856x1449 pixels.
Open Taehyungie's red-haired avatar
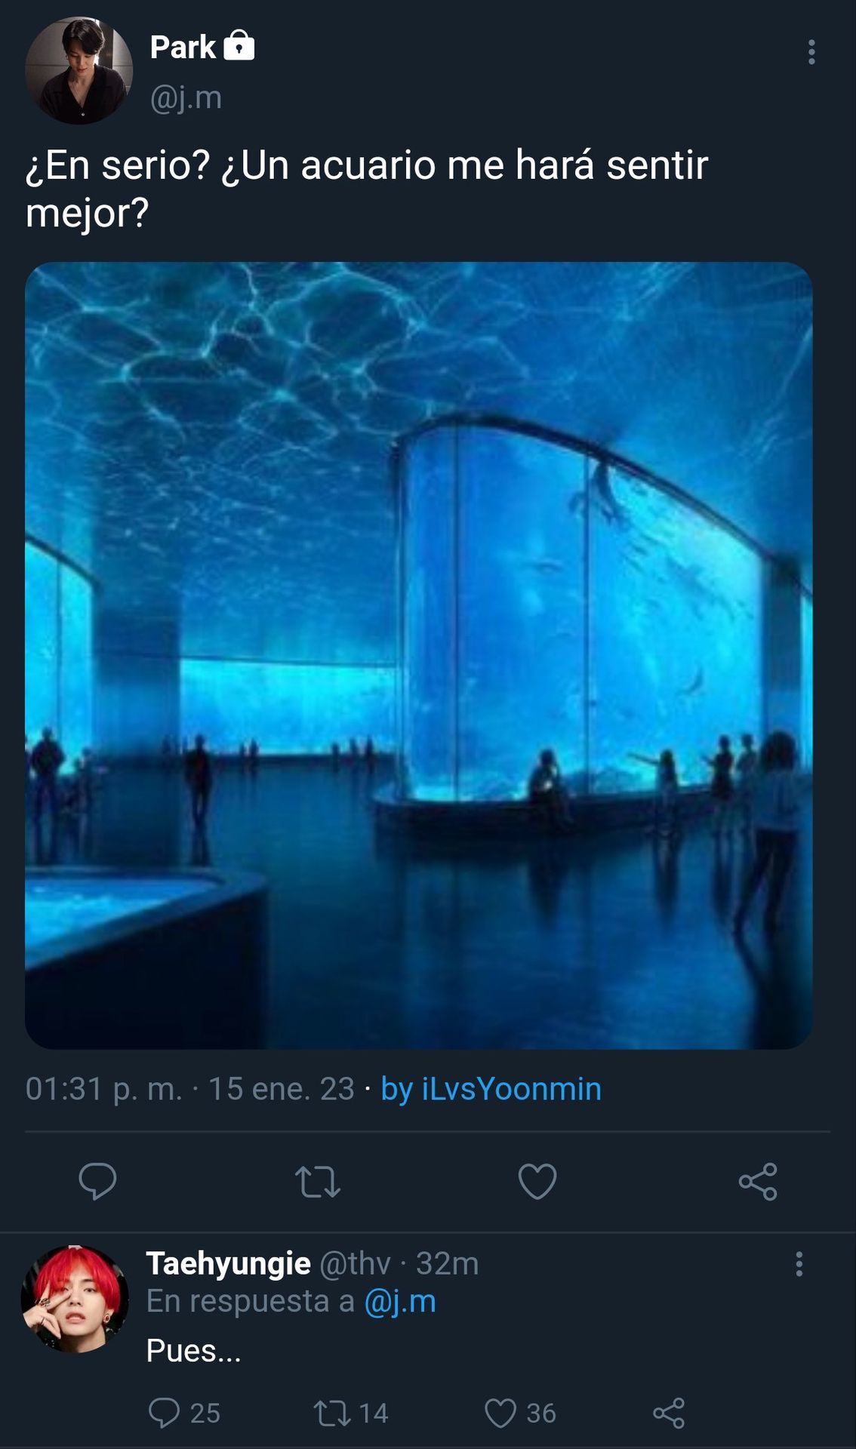[x=74, y=1298]
